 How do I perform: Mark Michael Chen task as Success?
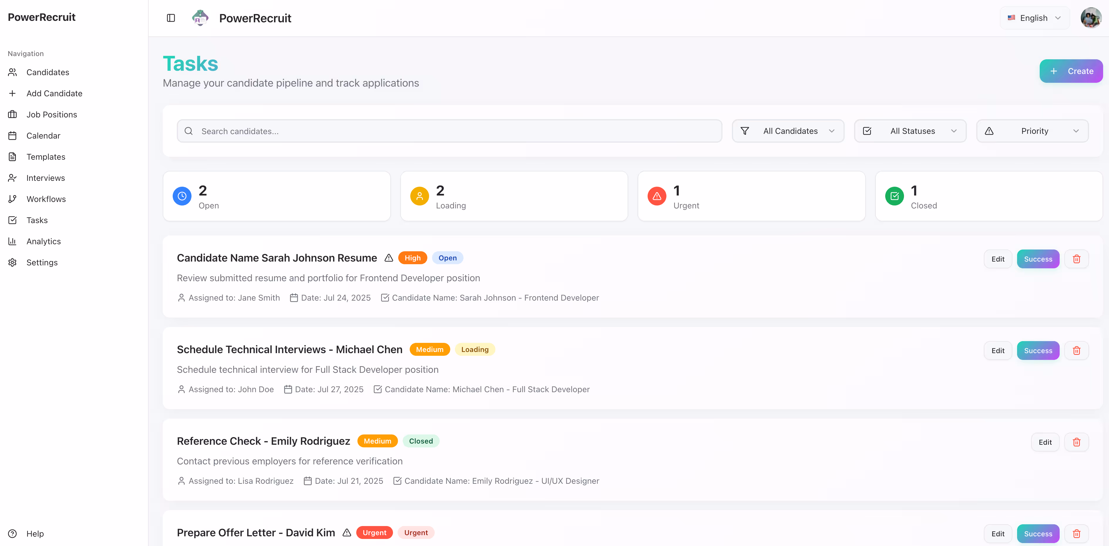(1038, 351)
